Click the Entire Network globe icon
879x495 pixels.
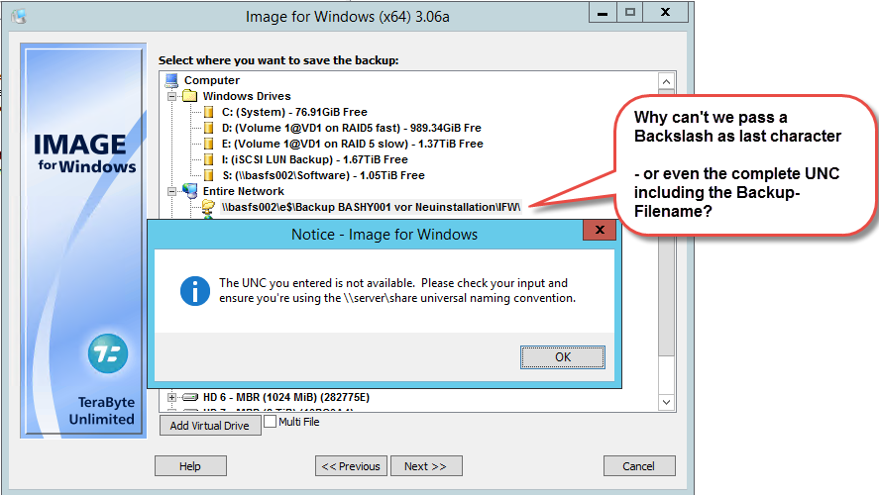coord(190,191)
